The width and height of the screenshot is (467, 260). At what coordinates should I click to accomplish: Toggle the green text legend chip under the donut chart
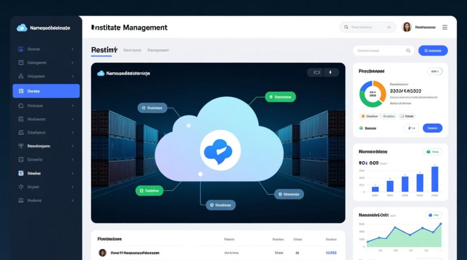pos(388,116)
